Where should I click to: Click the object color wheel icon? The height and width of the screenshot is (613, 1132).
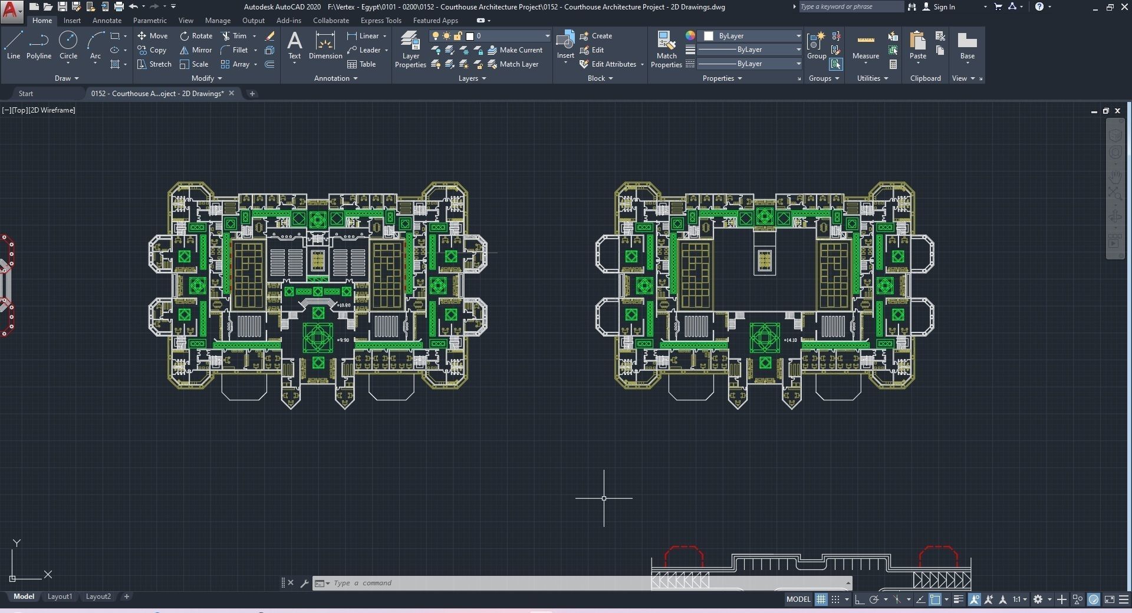click(690, 36)
